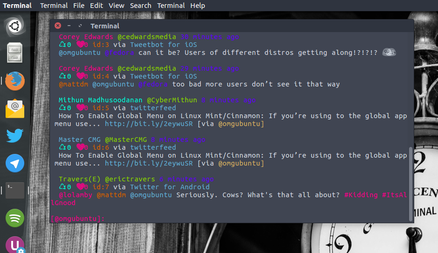Click the name Mithun Madhusoodanan
Screen dimensions: 438x253
point(100,100)
